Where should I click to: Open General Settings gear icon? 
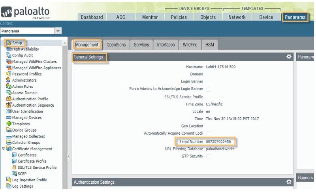[289, 56]
